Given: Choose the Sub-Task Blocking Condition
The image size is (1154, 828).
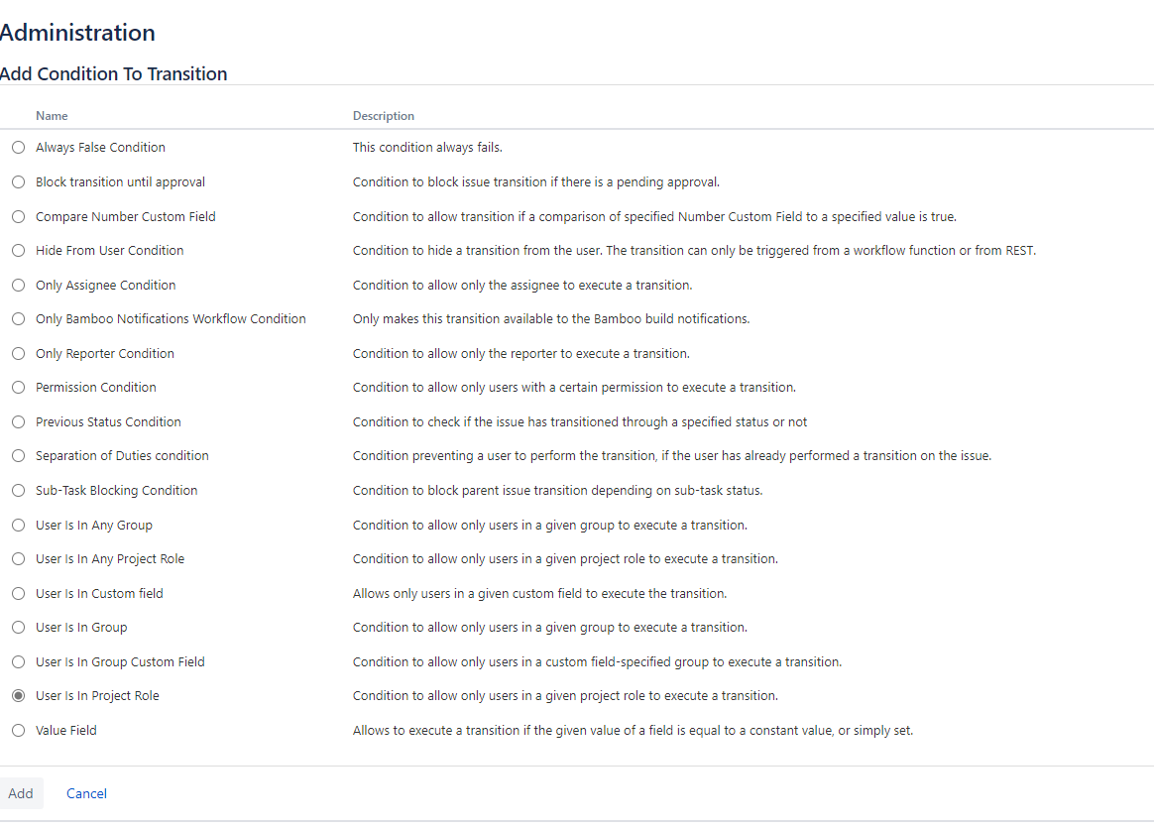Looking at the screenshot, I should click(x=18, y=490).
